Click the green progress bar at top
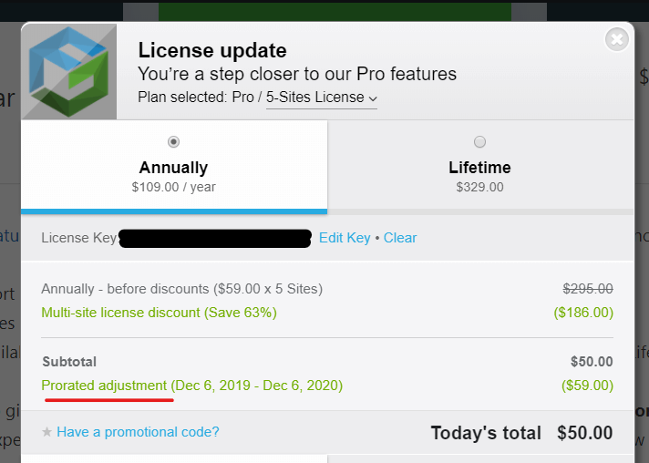Viewport: 649px width, 463px height. [x=335, y=12]
